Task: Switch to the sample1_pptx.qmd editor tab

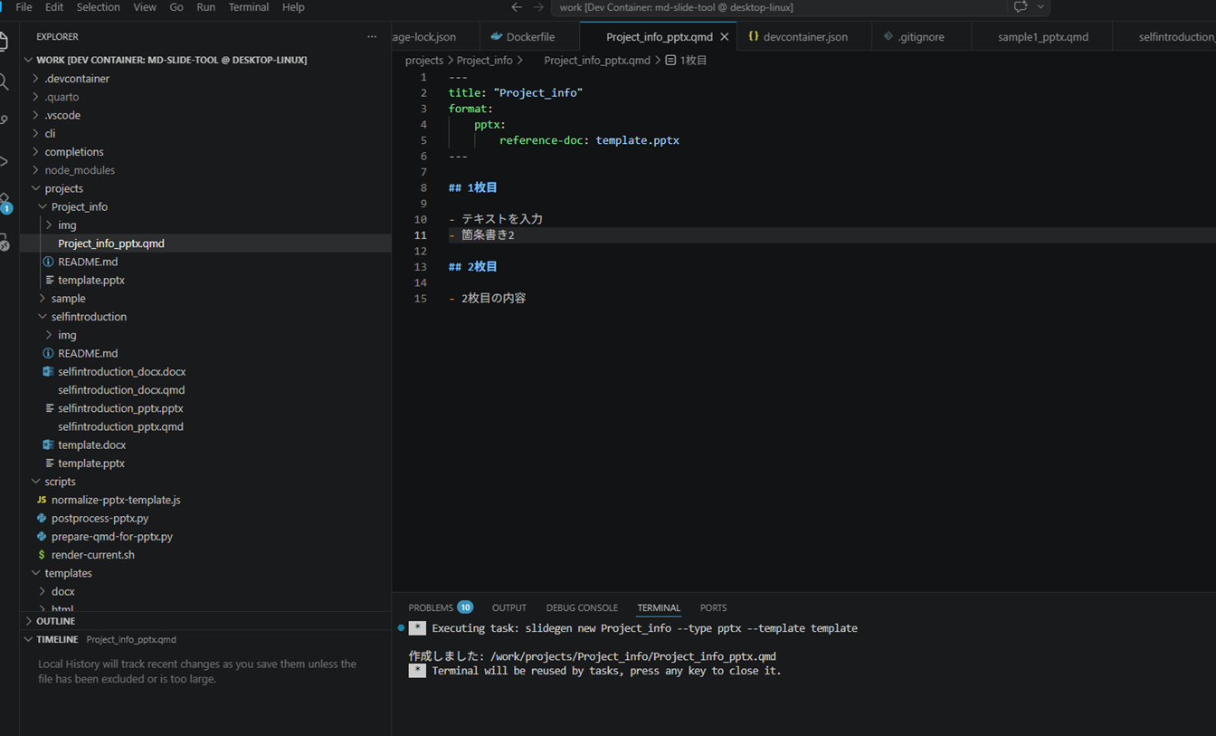Action: [1042, 37]
